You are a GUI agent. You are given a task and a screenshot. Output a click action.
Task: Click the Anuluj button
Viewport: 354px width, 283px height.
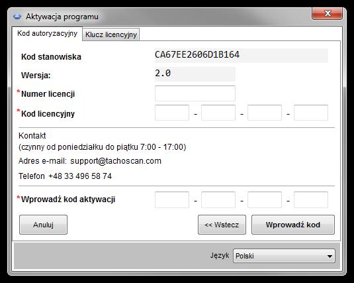click(44, 225)
